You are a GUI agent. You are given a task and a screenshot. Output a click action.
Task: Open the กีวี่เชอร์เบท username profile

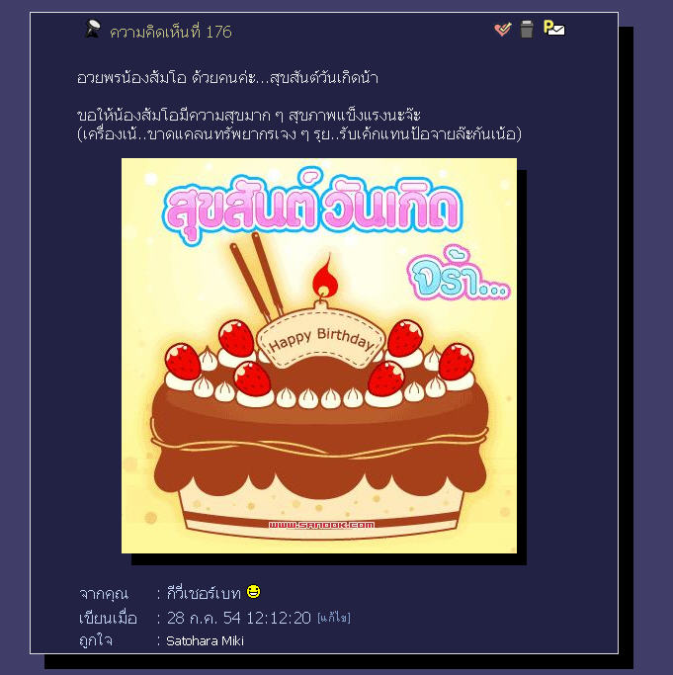click(x=204, y=593)
